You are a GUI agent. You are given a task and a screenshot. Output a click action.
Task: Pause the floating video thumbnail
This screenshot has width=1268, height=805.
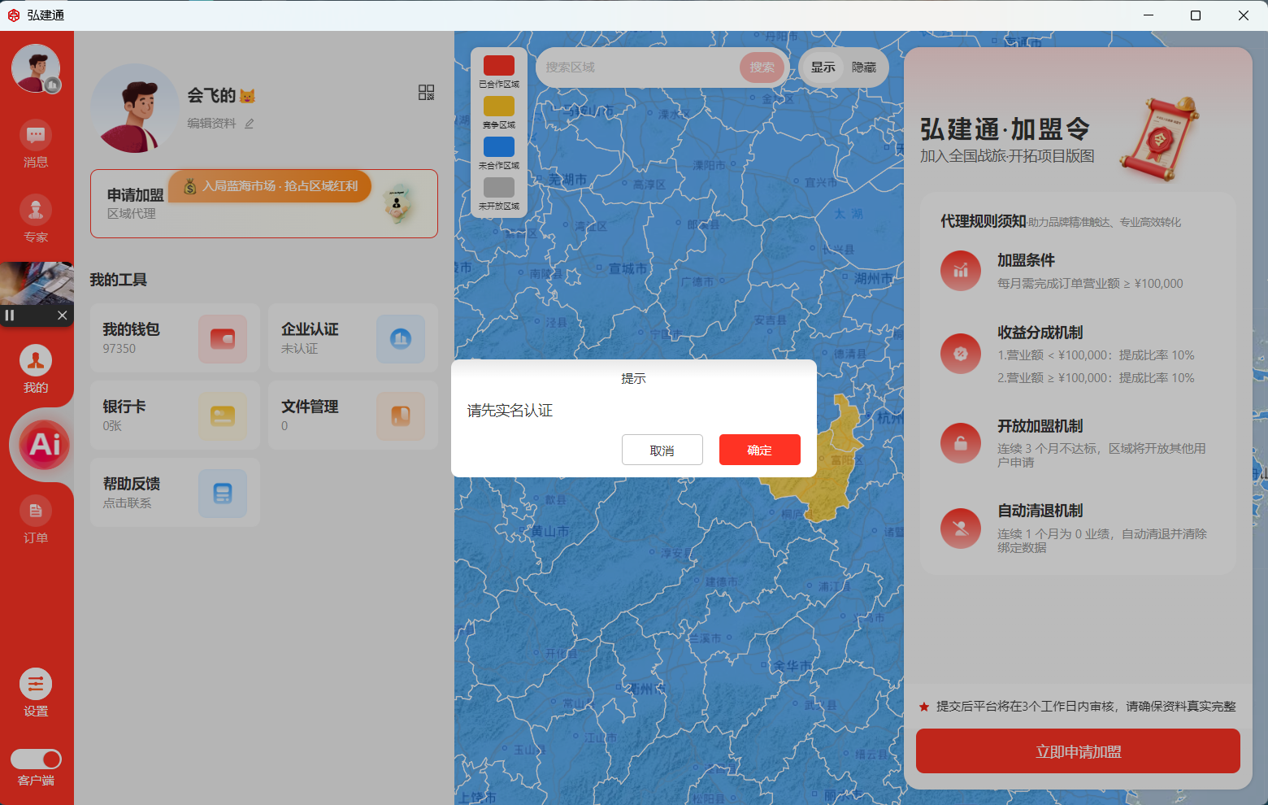click(10, 315)
